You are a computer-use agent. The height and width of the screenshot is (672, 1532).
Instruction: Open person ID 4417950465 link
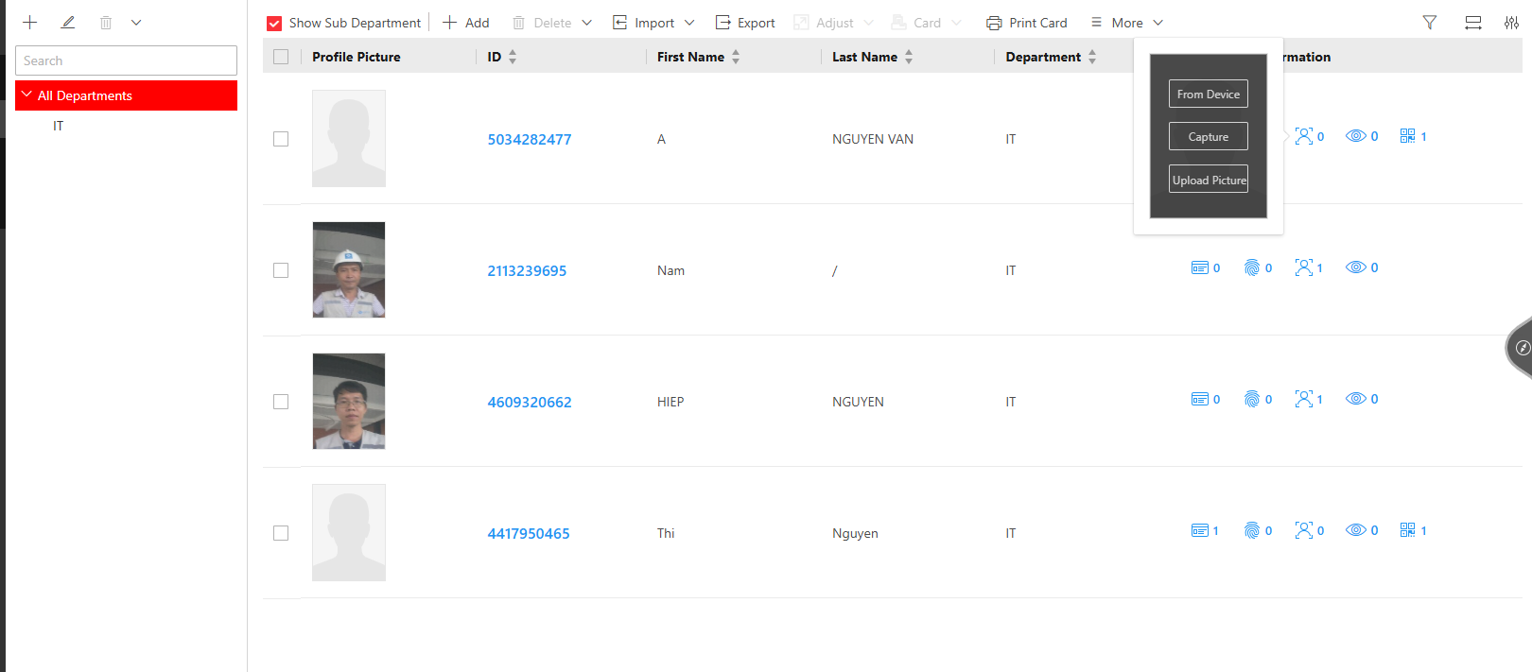click(x=529, y=533)
